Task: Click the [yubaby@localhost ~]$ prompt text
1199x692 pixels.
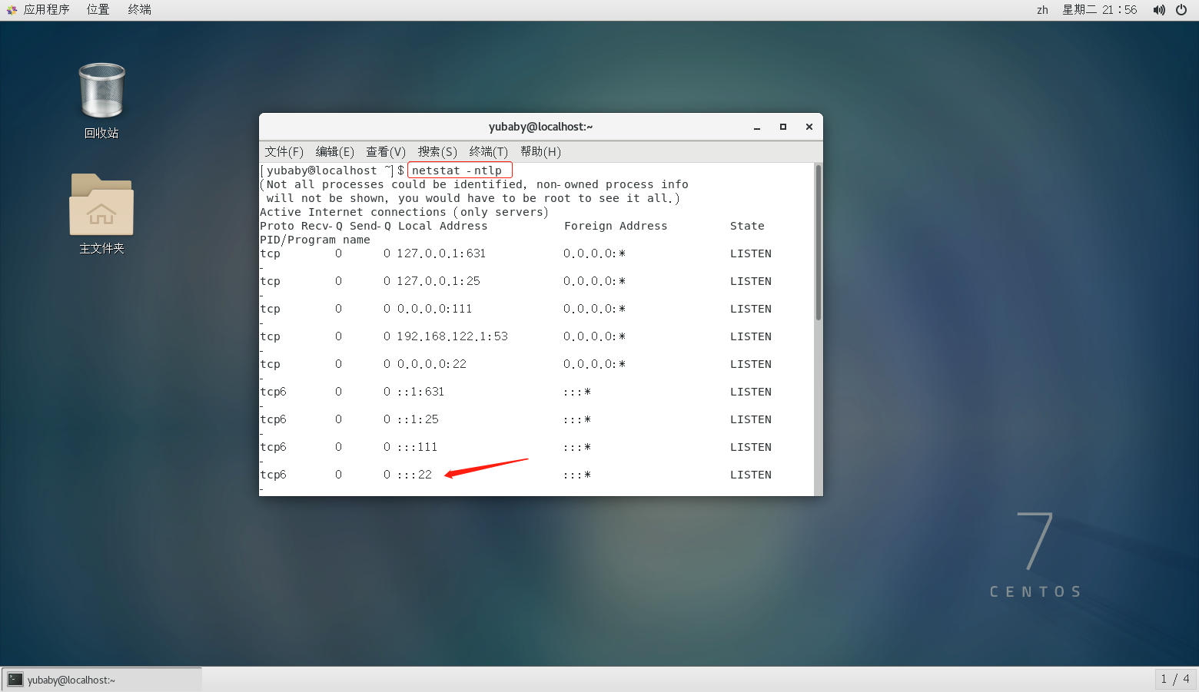Action: click(x=332, y=171)
